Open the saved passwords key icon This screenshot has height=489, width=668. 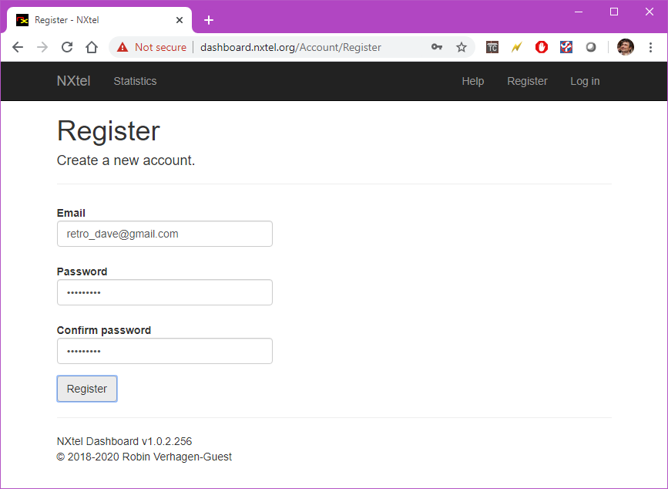click(x=437, y=47)
